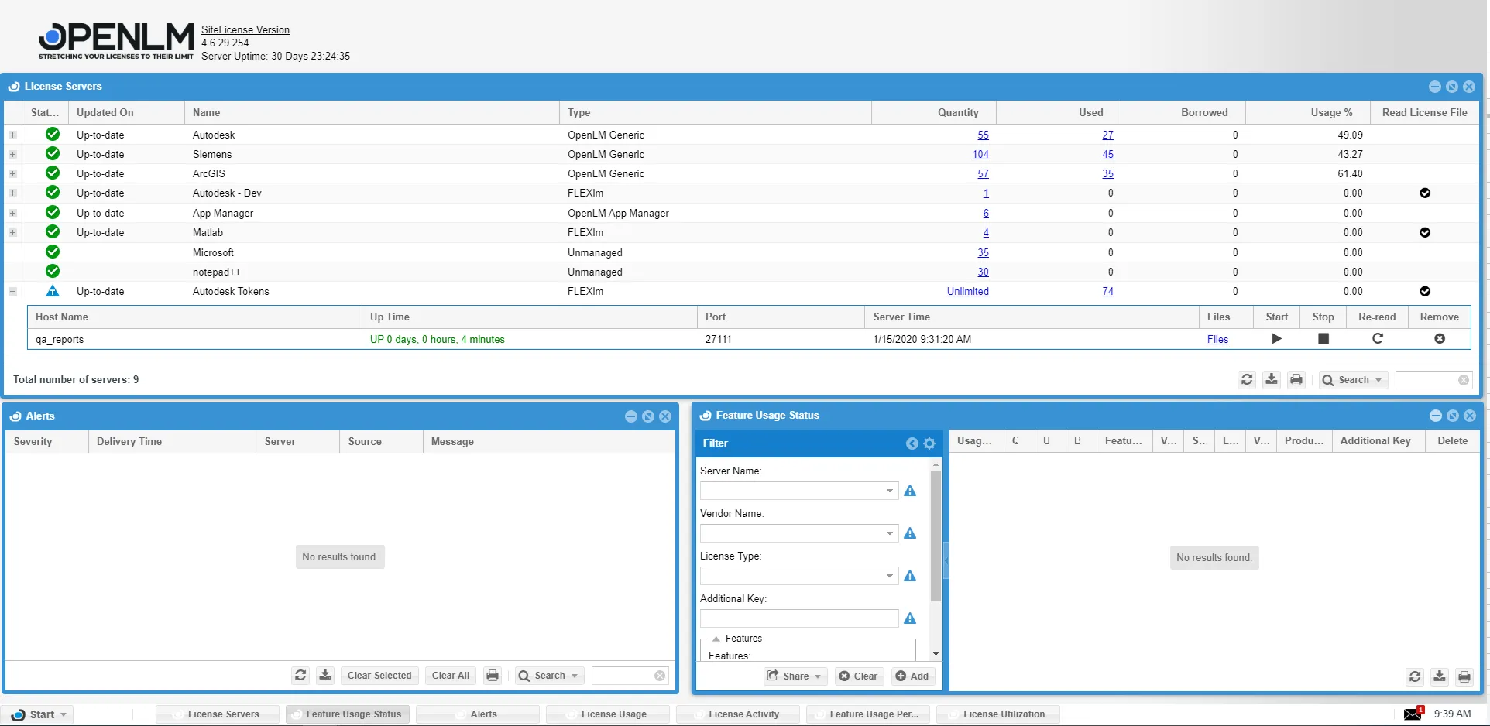1490x726 pixels.
Task: Refresh the License Servers list
Action: point(1246,379)
